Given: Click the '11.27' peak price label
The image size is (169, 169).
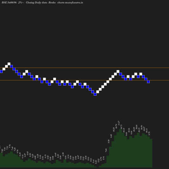Looking at the screenshot, I should pos(119,123).
